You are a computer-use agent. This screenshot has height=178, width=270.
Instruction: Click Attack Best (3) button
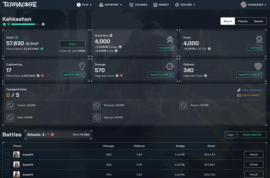point(252,135)
